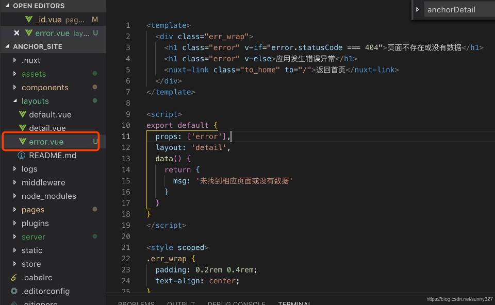Click the 'to_home' class value

260,70
